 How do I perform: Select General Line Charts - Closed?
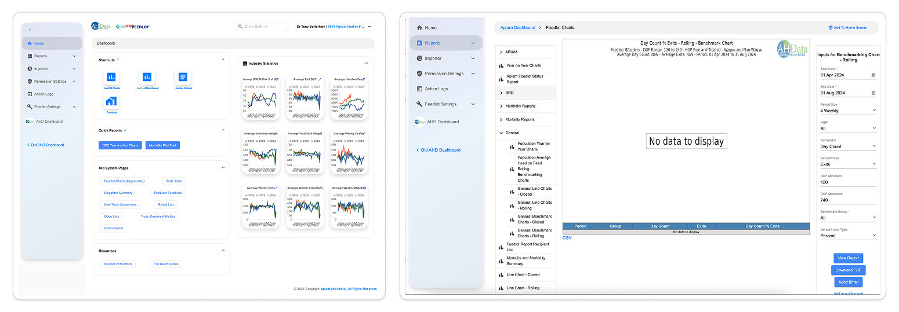531,192
